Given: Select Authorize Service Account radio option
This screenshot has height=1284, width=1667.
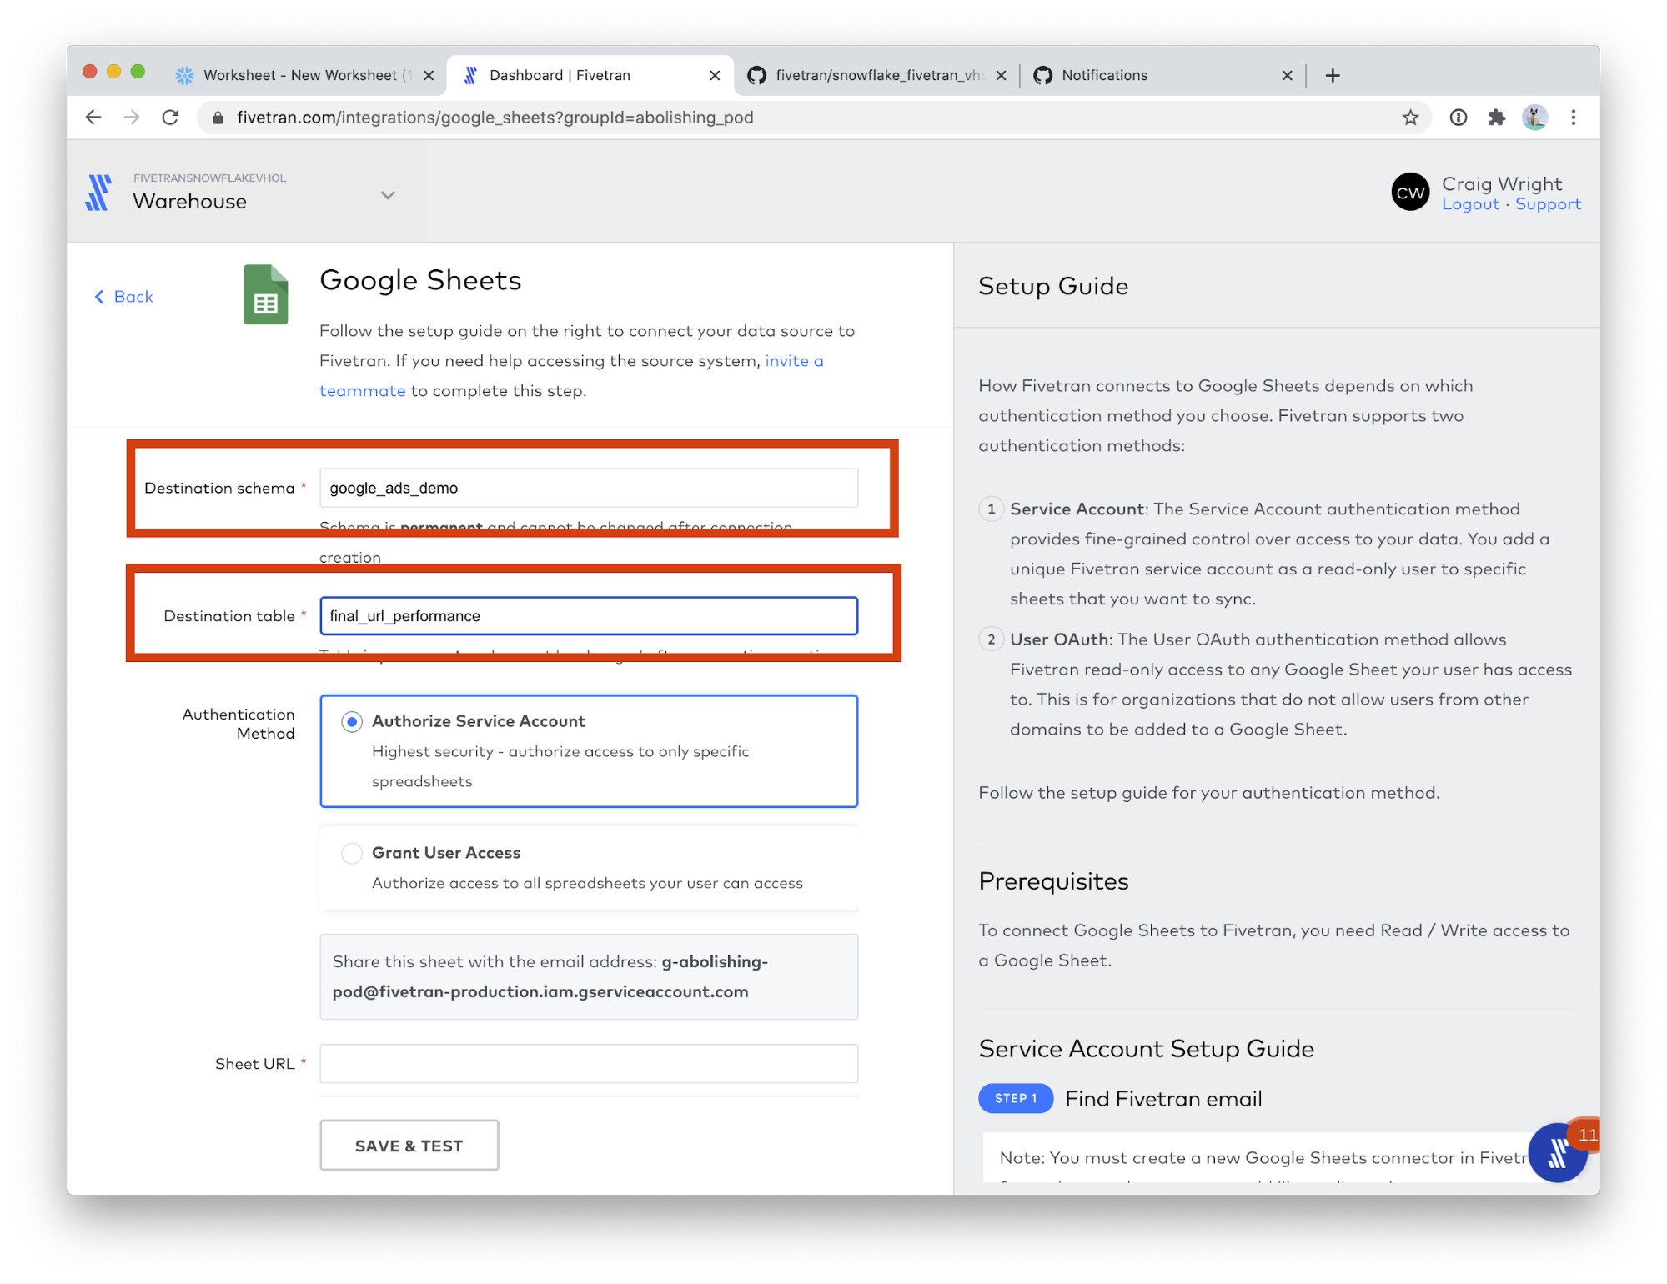Looking at the screenshot, I should click(x=352, y=721).
